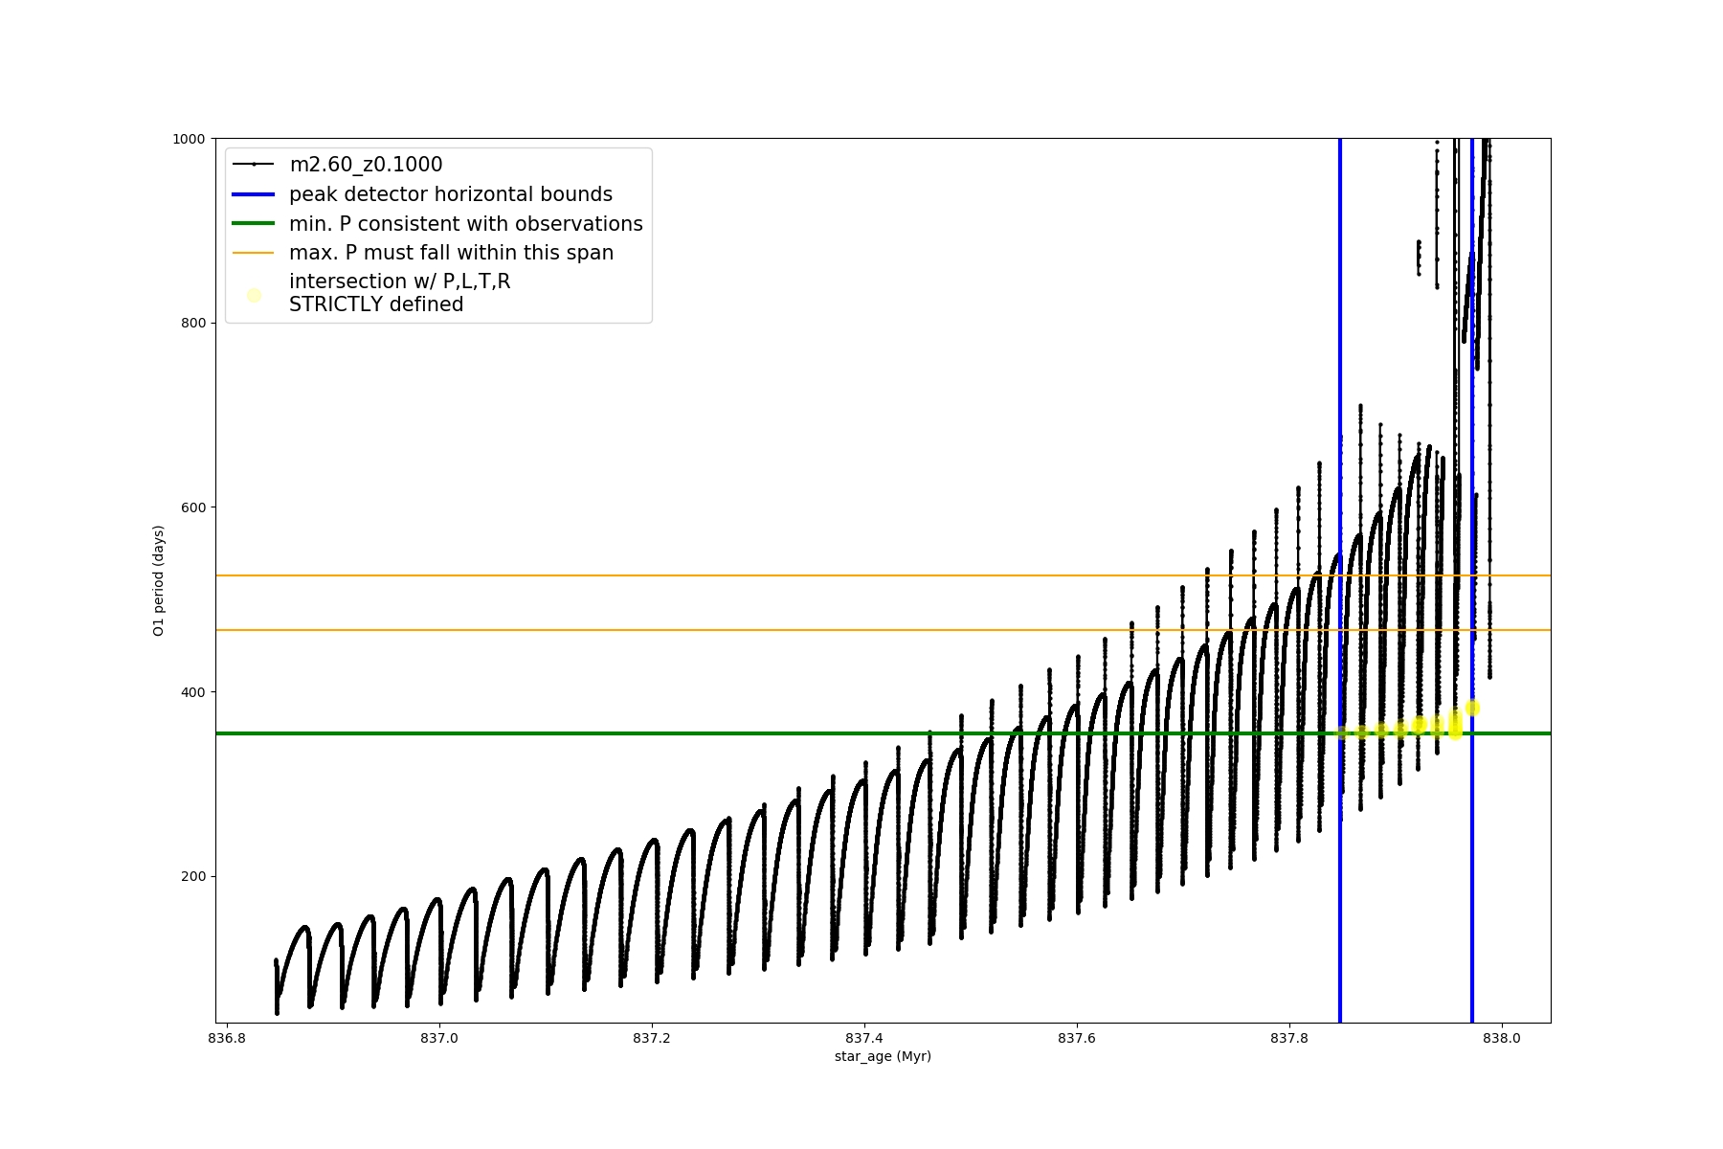
Task: Click the m2.60_z0.1000 legend label
Action: 366,165
